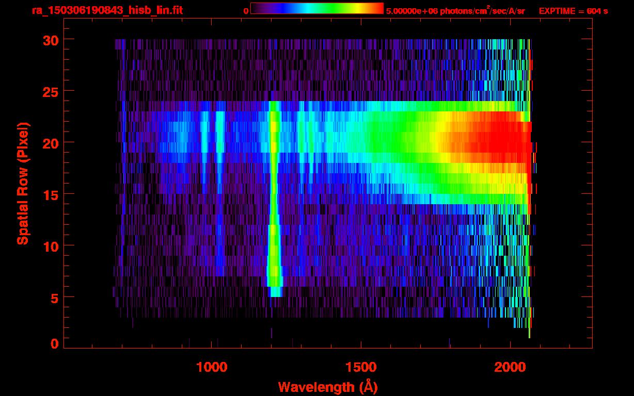This screenshot has height=396, width=634.
Task: Click the x-axis tick label 1500
Action: [x=361, y=367]
